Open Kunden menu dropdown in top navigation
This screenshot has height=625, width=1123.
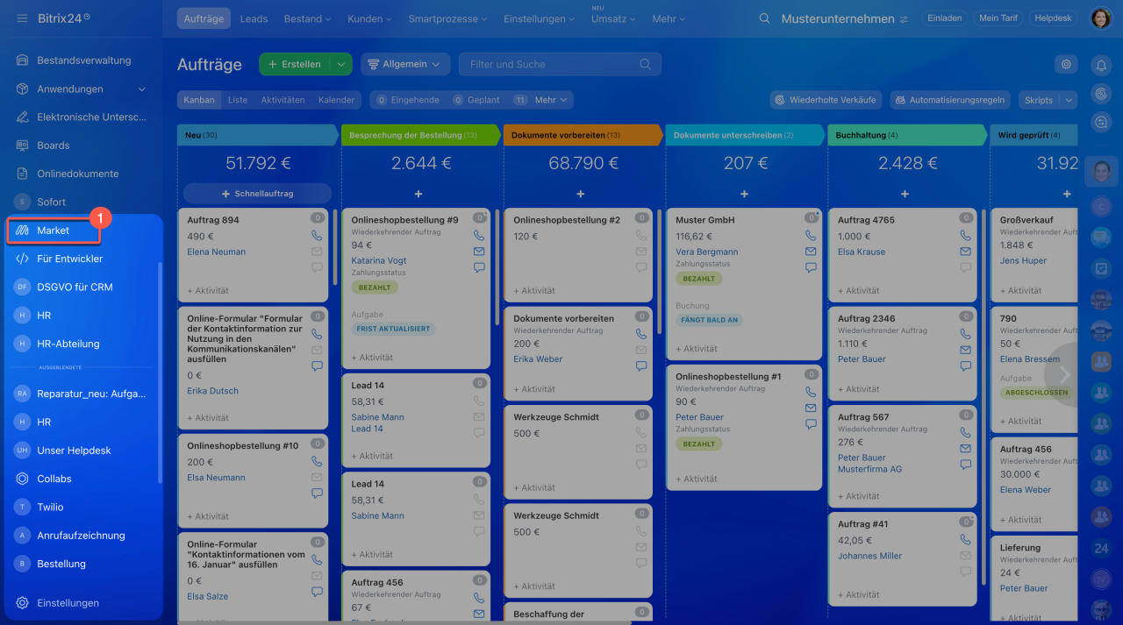tap(368, 18)
